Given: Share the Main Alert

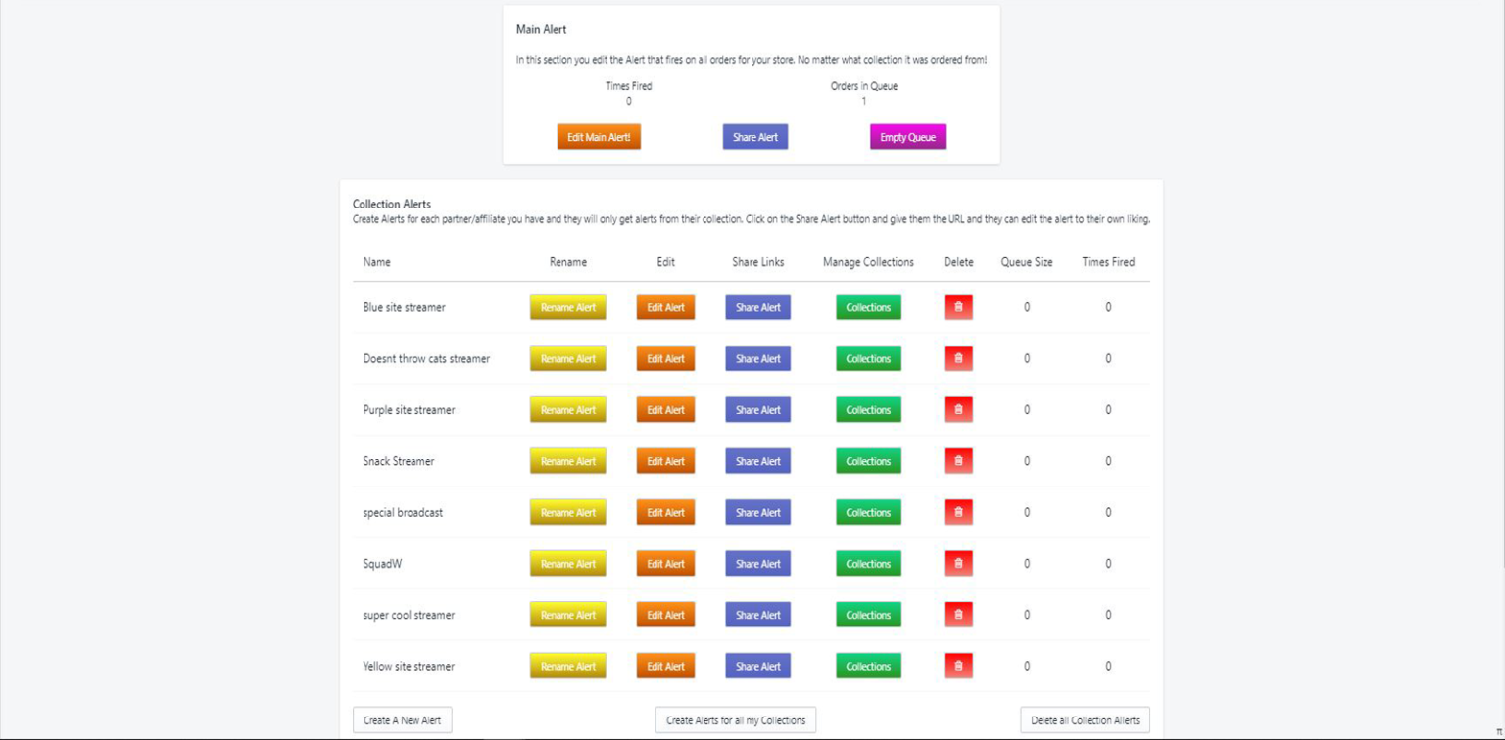Looking at the screenshot, I should pyautogui.click(x=755, y=137).
